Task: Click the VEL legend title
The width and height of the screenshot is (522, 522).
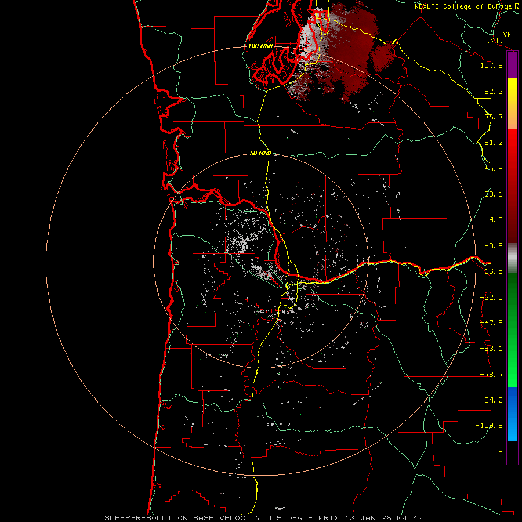Action: 509,35
